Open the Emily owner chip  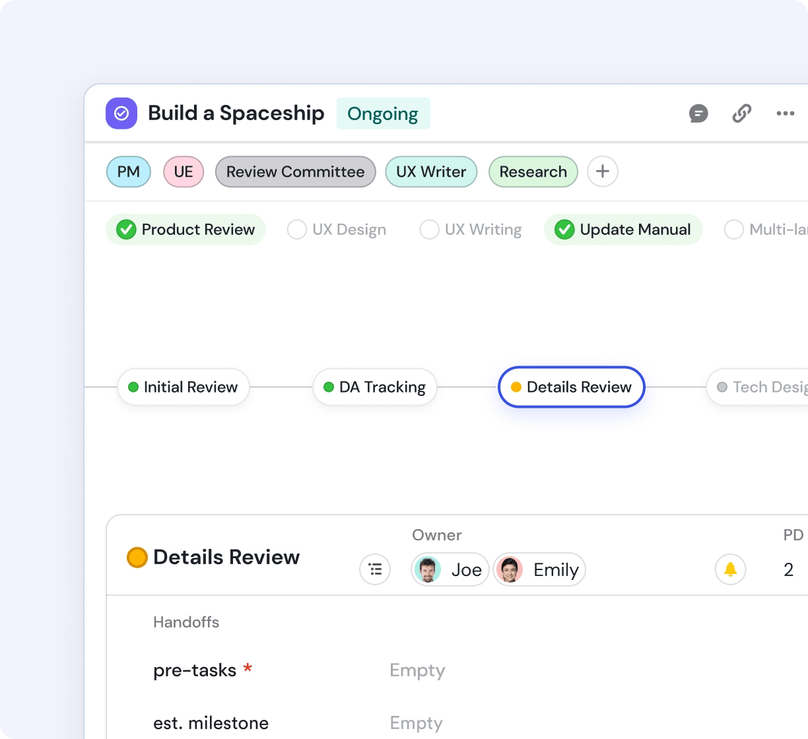point(539,569)
